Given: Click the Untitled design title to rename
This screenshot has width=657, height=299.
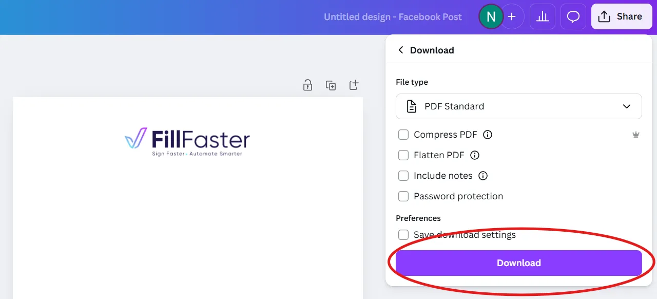Looking at the screenshot, I should [x=393, y=16].
